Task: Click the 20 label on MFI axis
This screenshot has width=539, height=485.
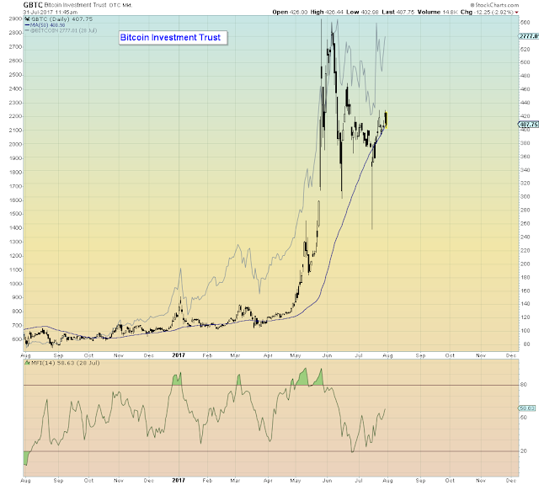Action: [x=524, y=451]
